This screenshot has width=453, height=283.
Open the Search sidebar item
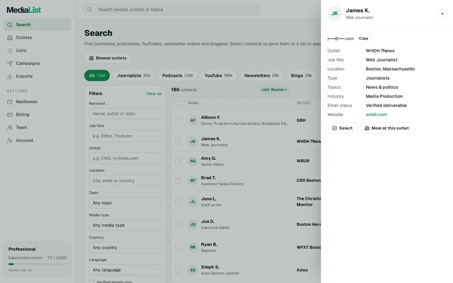click(37, 25)
